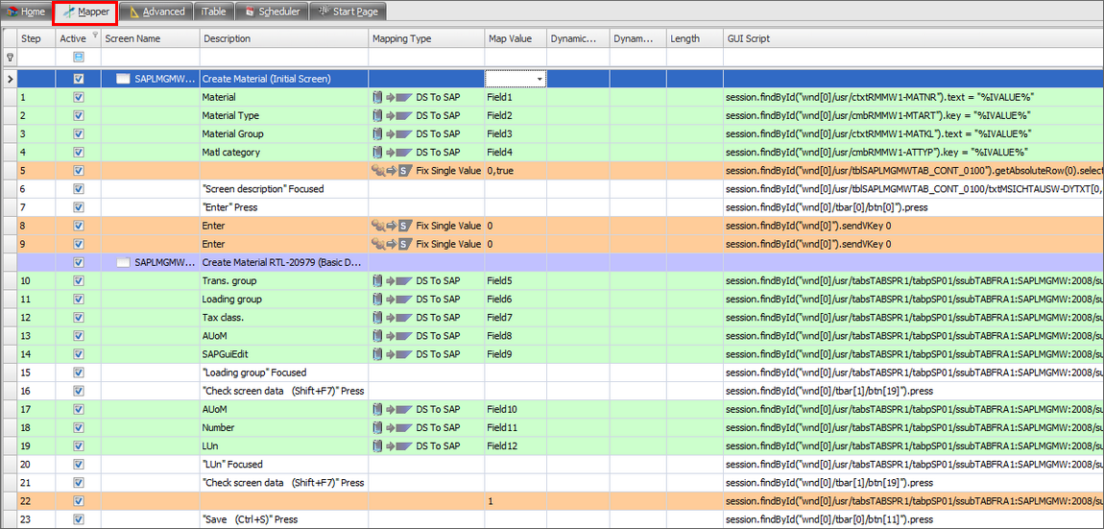Screen dimensions: 1104x529
Task: Open the Home tab
Action: point(26,12)
